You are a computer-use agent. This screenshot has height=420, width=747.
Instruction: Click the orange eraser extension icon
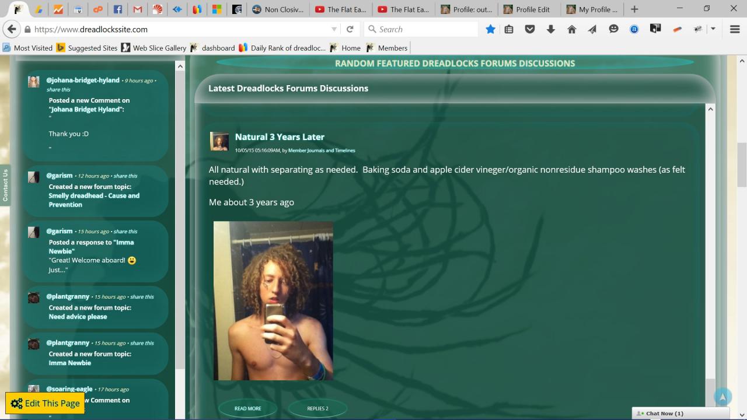tap(677, 29)
